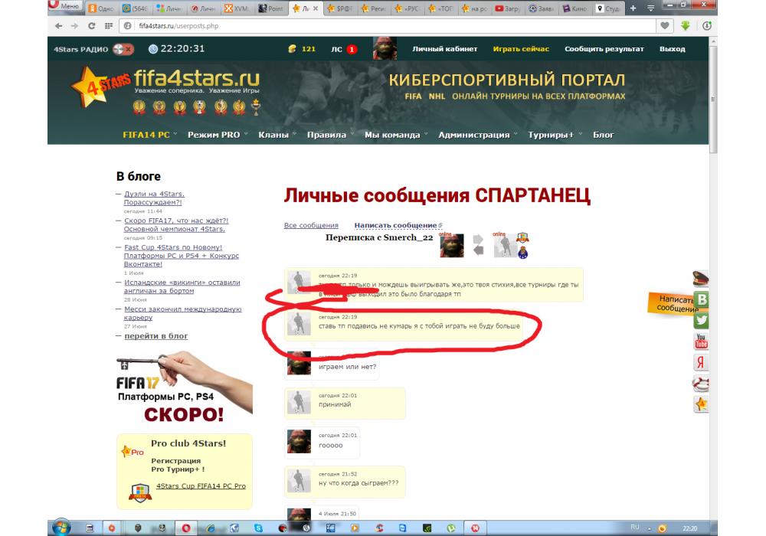Expand the FIFA14 PC menu

pyautogui.click(x=149, y=135)
